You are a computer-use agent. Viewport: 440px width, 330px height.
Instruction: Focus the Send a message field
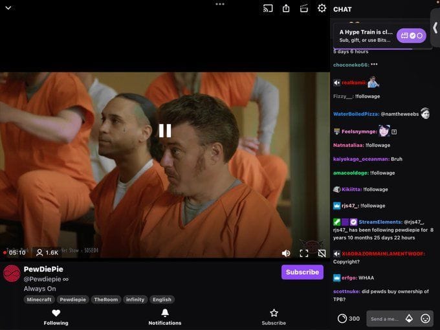click(x=383, y=319)
